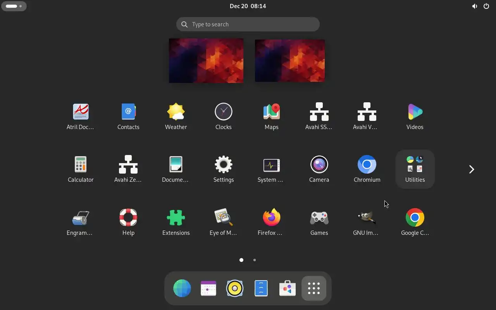This screenshot has height=310, width=496.
Task: Toggle the Show Apps grid button
Action: coord(314,288)
